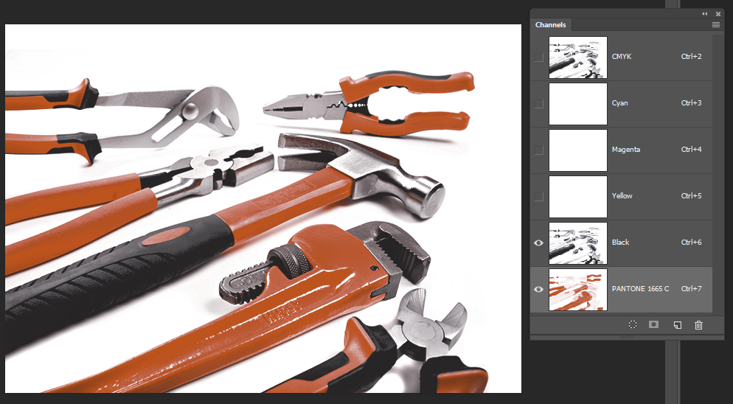Click the Ctrl+6 shortcut label

(x=692, y=243)
